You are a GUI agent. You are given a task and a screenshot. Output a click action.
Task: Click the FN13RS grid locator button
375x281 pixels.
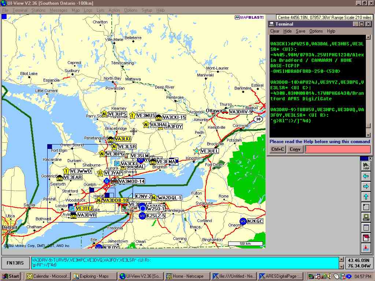tap(15, 263)
